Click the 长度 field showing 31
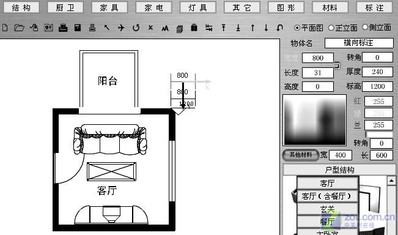The height and width of the screenshot is (235, 398). tap(317, 73)
